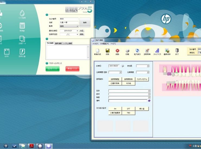The height and width of the screenshot is (149, 201).
Task: Select the purple molar on the upper teeth
Action: 169,74
